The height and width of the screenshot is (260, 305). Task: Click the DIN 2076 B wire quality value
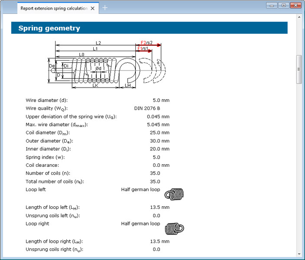click(x=147, y=108)
